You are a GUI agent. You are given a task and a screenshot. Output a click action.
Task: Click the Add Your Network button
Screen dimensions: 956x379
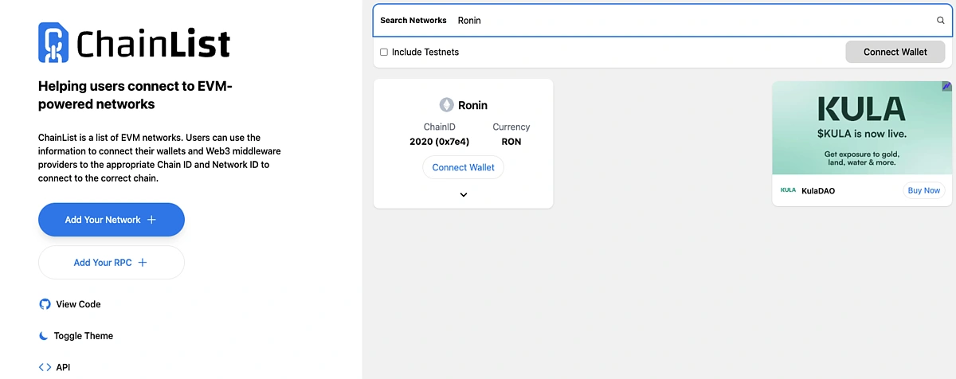112,220
